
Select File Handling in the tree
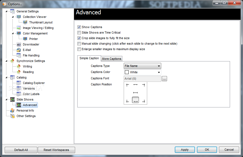click(31, 55)
